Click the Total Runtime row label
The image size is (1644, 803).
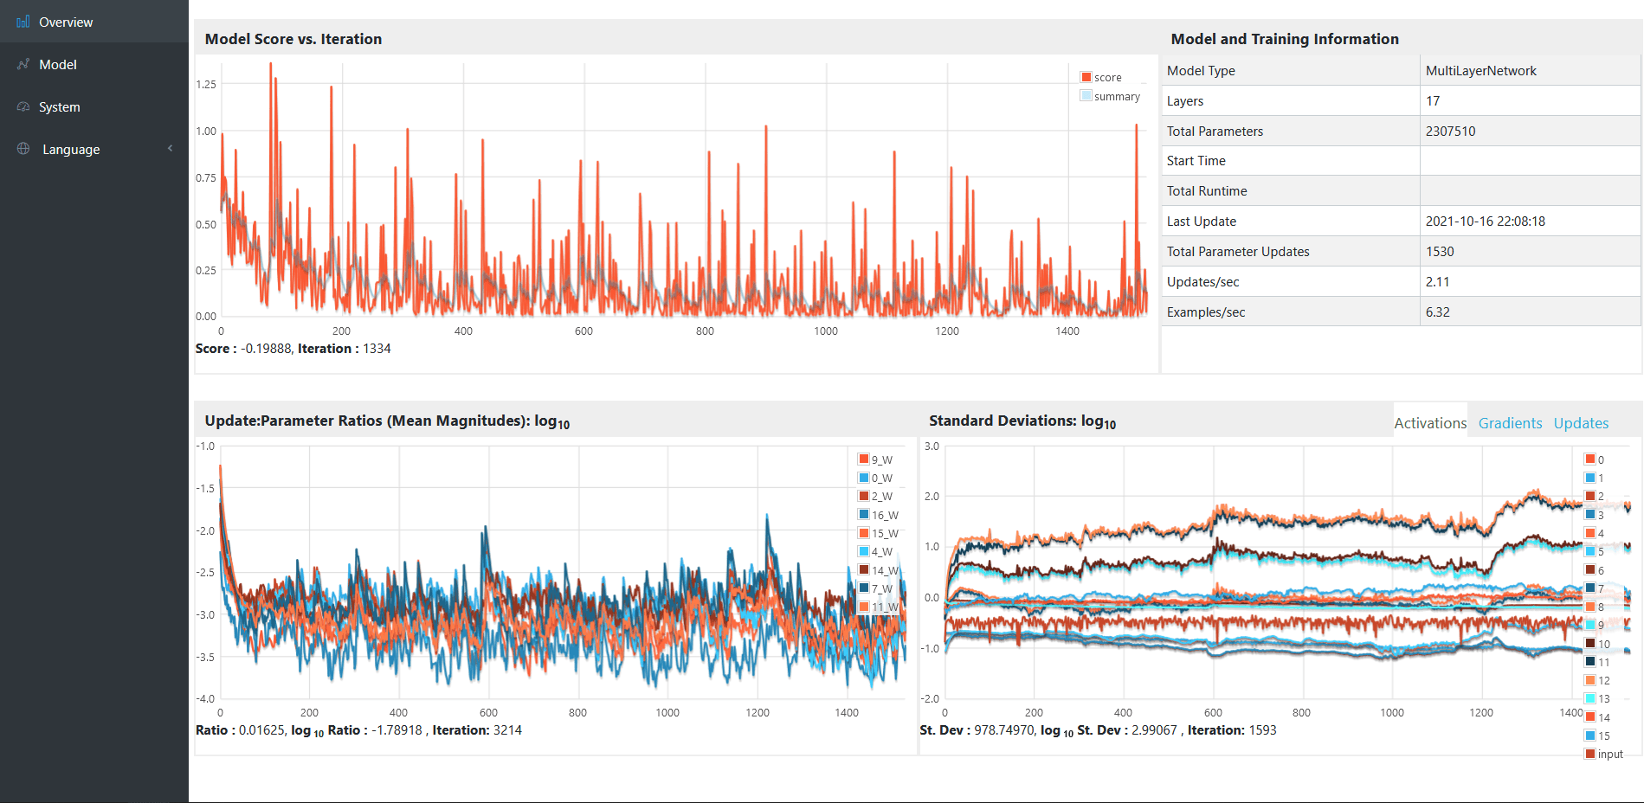1207,191
